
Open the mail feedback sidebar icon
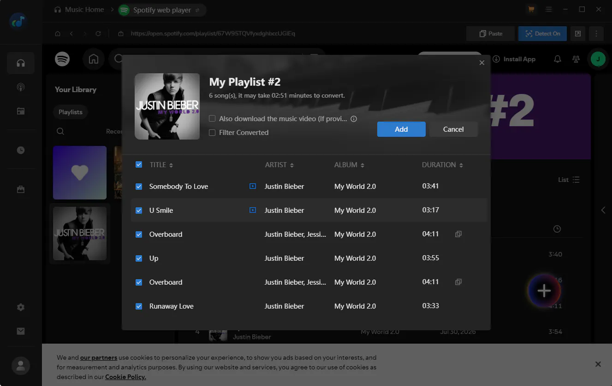(21, 331)
